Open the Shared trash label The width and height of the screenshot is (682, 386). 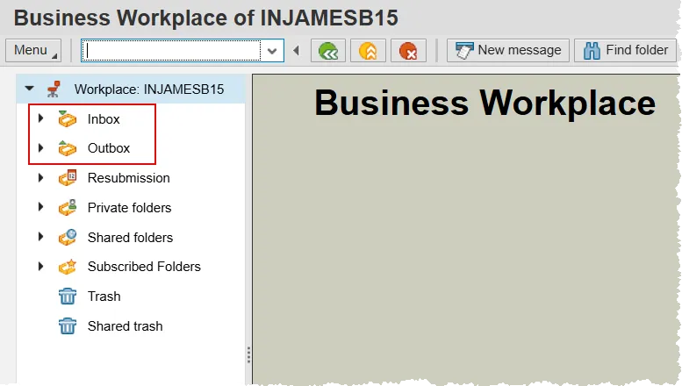(126, 326)
